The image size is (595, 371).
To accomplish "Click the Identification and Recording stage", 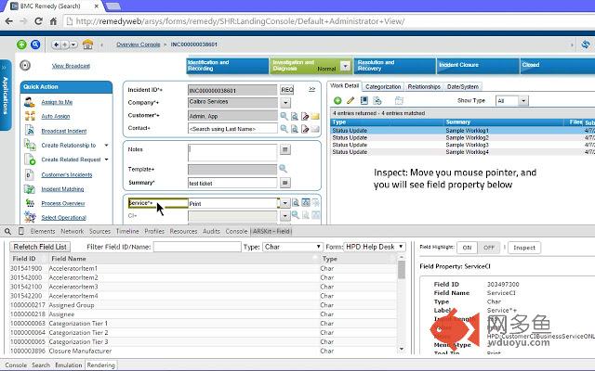I will 227,66.
